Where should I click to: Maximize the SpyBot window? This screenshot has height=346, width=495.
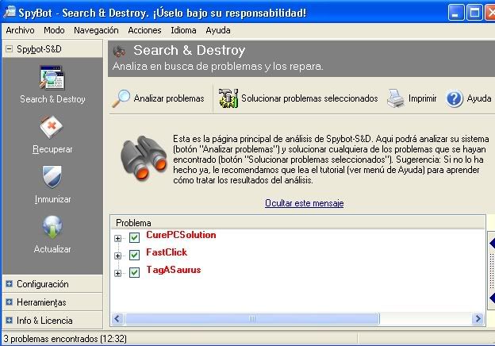point(474,13)
